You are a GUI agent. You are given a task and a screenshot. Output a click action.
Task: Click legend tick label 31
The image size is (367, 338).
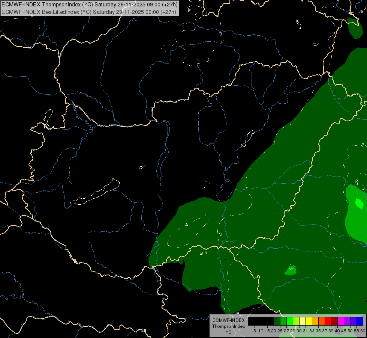(x=306, y=331)
